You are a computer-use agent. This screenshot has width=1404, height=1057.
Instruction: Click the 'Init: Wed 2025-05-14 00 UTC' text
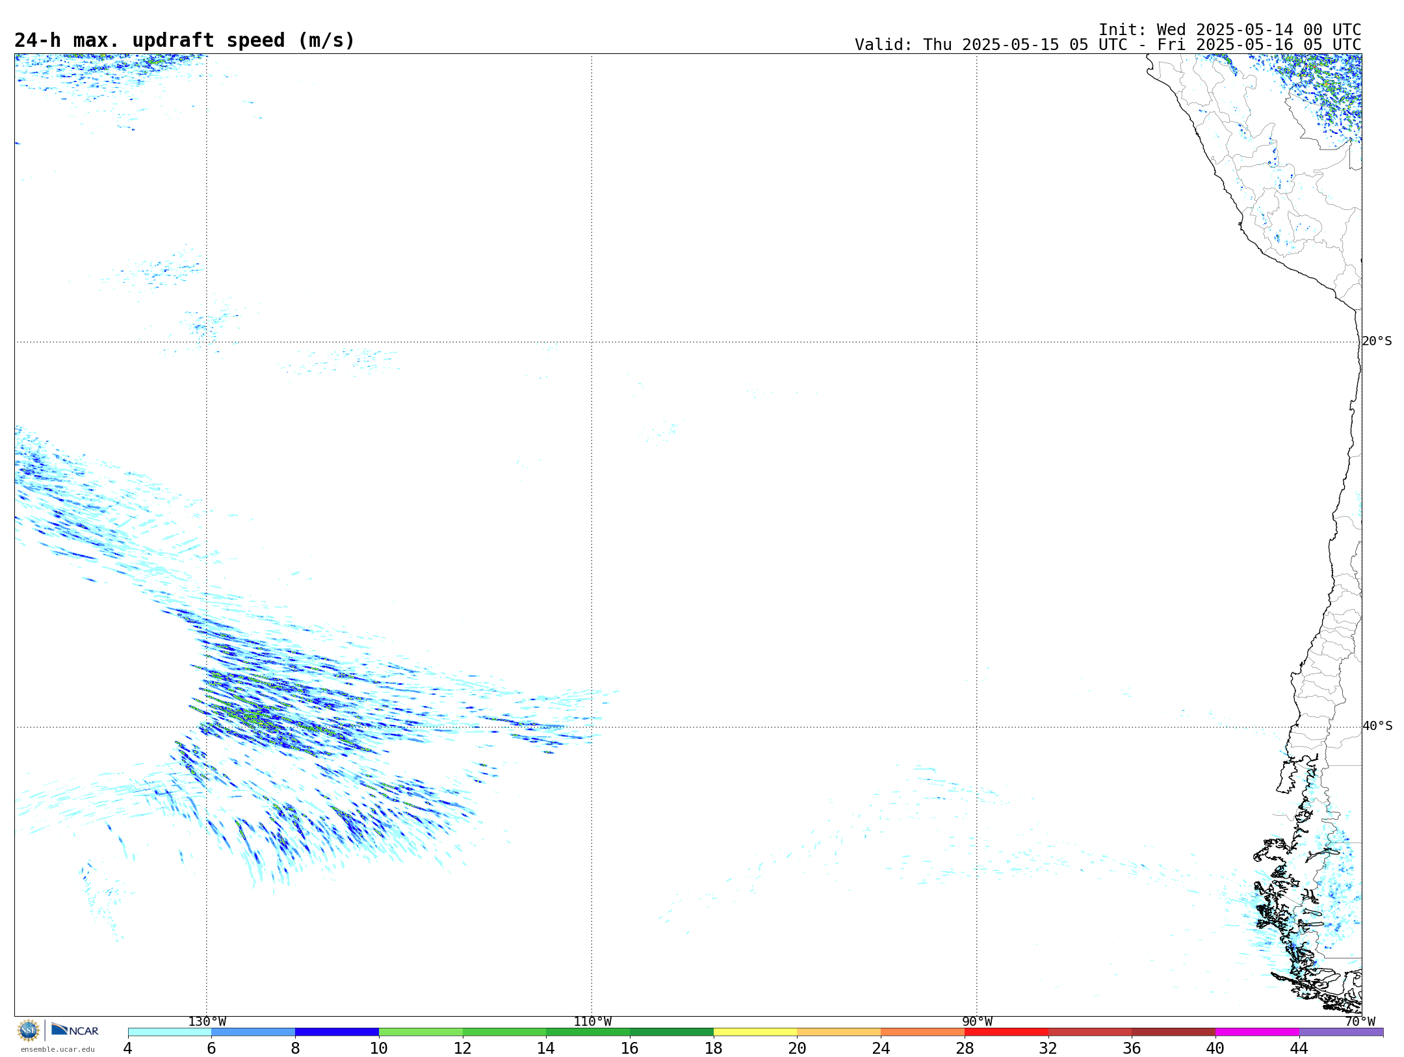tap(1230, 30)
